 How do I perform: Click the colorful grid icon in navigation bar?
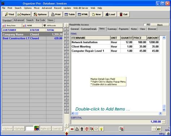pyautogui.click(x=36, y=128)
